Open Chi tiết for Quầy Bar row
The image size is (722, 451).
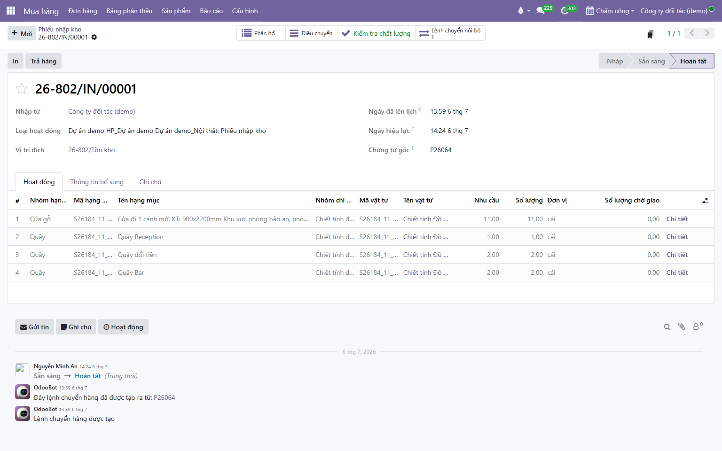point(677,272)
